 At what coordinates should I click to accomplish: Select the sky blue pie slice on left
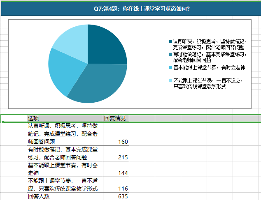[x=62, y=72]
